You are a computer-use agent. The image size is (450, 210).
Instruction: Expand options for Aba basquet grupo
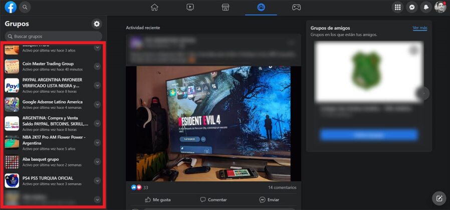[97, 162]
